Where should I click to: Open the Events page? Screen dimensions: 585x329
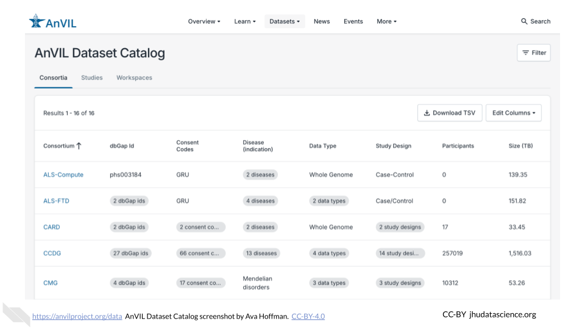click(x=353, y=21)
